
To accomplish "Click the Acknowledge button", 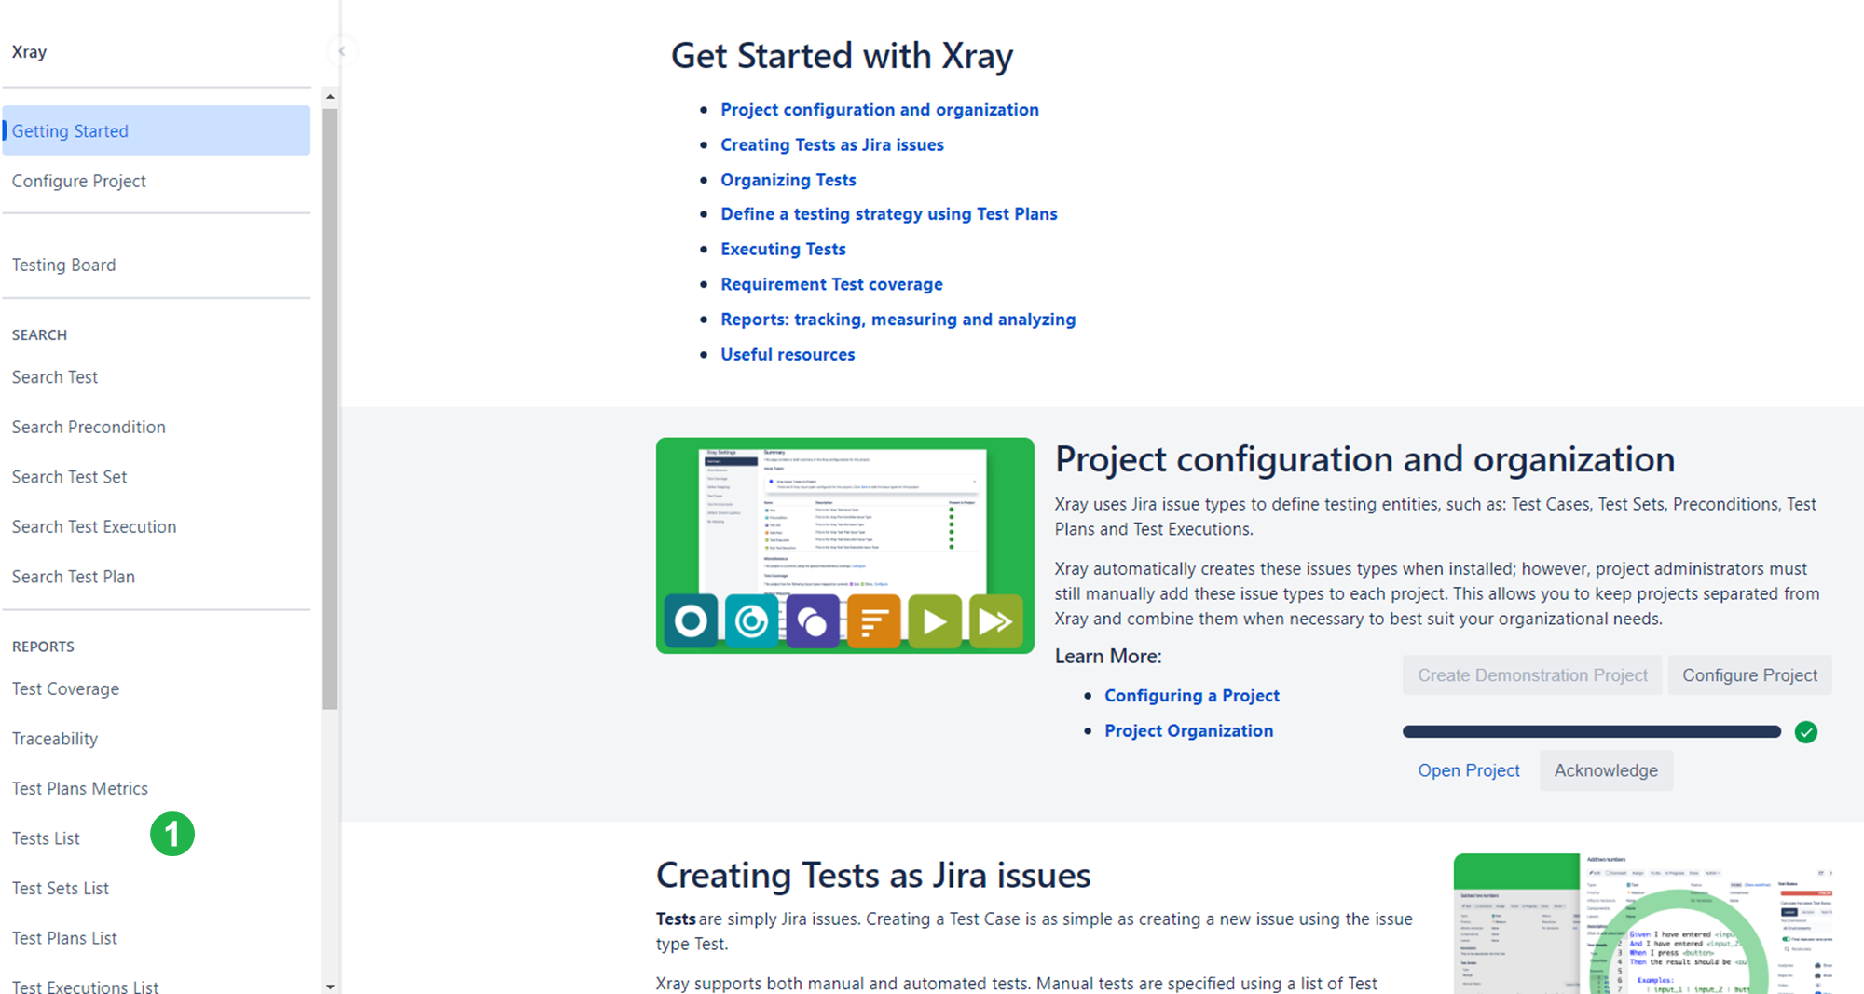I will click(x=1606, y=770).
